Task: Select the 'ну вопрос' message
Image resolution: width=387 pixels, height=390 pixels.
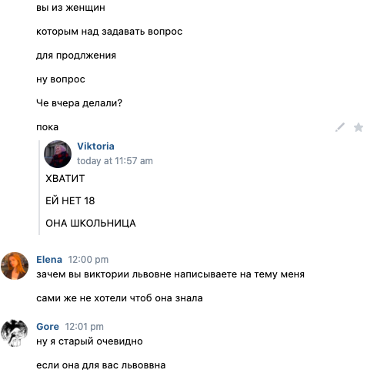Action: (61, 79)
